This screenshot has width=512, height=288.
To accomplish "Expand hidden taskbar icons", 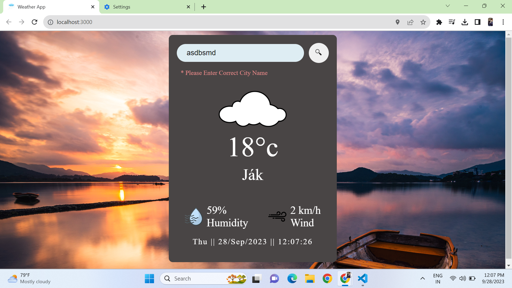I will 422,278.
